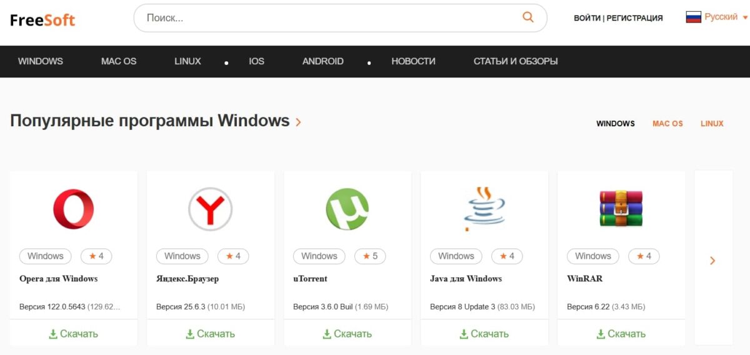Open the WinRAR books icon
This screenshot has width=750, height=355.
point(621,209)
